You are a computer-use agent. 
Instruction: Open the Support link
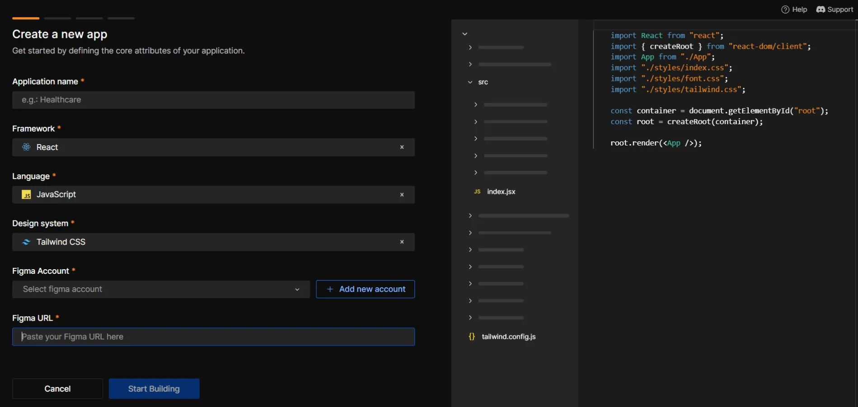click(x=835, y=9)
